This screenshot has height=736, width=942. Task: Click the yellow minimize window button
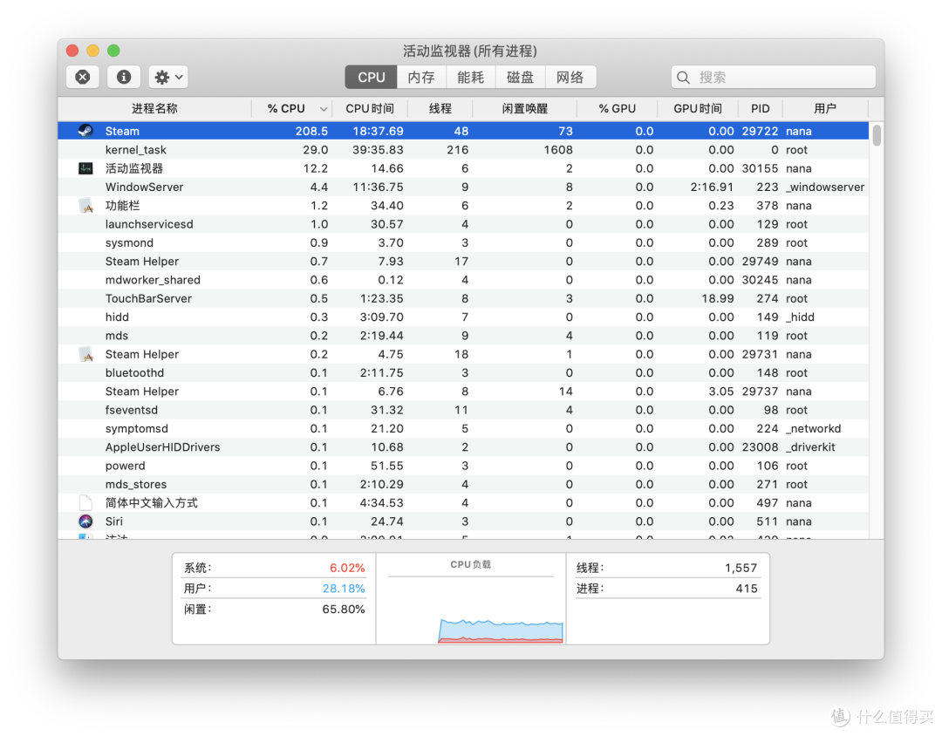pos(93,51)
